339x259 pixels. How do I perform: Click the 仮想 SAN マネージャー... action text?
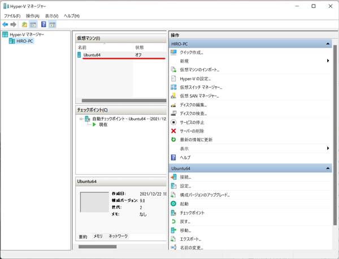(199, 96)
